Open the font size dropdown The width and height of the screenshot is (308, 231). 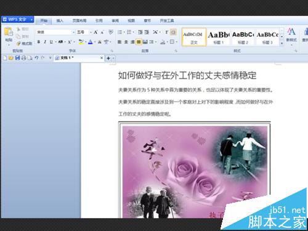point(91,32)
